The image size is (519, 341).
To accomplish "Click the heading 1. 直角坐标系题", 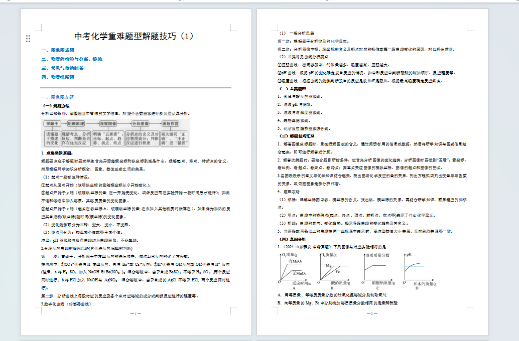I will [x=57, y=153].
